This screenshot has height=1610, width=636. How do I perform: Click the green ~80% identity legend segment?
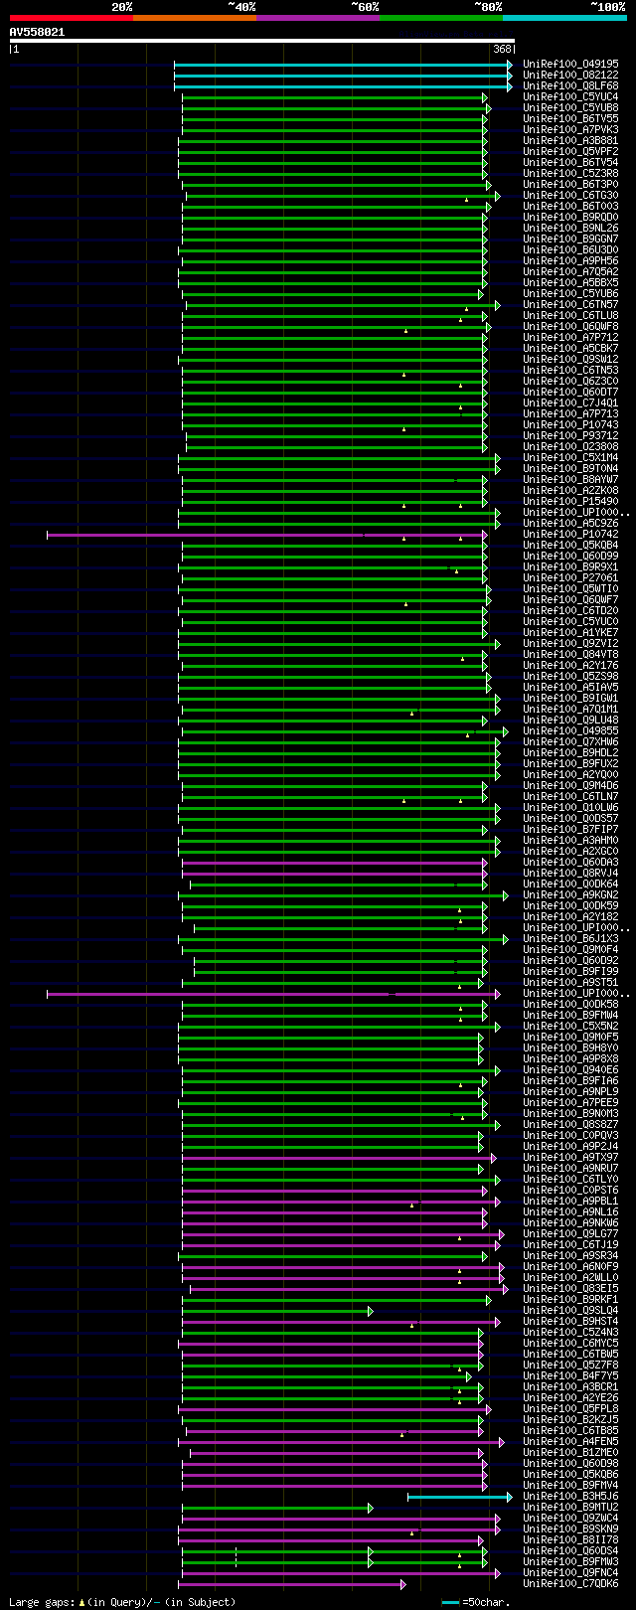(440, 18)
